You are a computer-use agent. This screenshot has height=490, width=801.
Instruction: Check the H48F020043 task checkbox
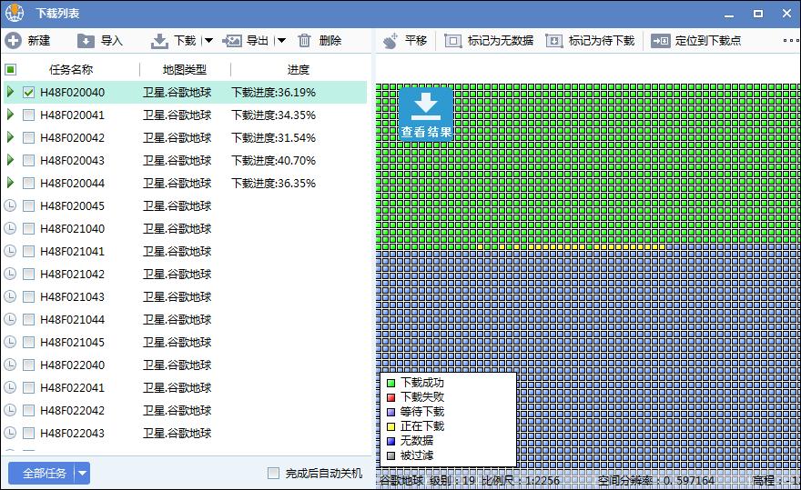coord(28,160)
